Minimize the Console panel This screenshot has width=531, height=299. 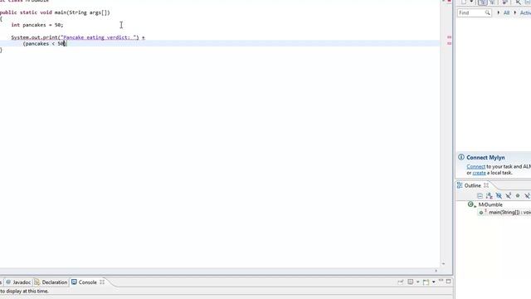click(x=441, y=281)
